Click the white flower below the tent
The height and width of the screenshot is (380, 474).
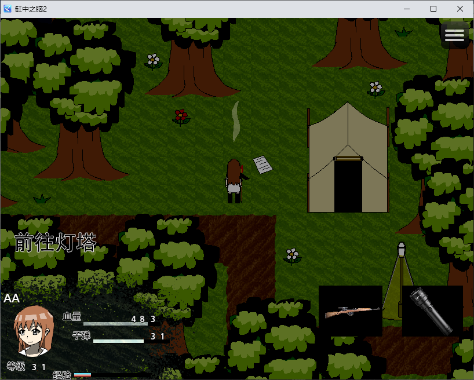[x=292, y=257]
